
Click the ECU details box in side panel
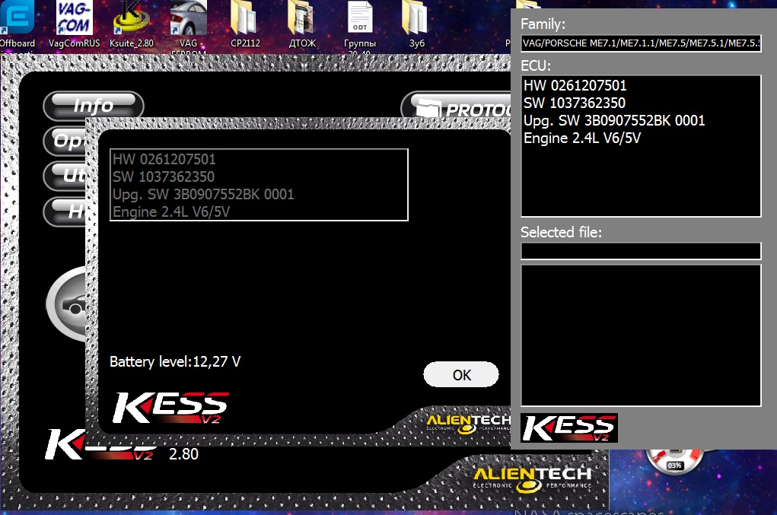coord(641,146)
